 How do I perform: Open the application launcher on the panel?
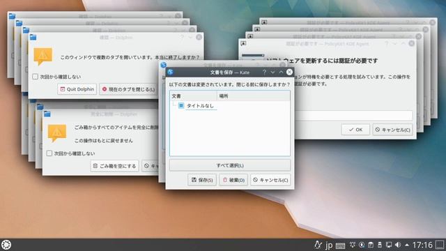click(6, 245)
